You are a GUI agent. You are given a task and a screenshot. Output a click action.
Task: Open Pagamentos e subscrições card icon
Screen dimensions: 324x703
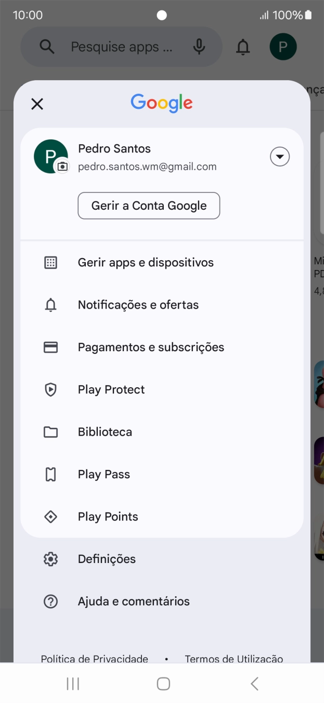[x=50, y=347]
